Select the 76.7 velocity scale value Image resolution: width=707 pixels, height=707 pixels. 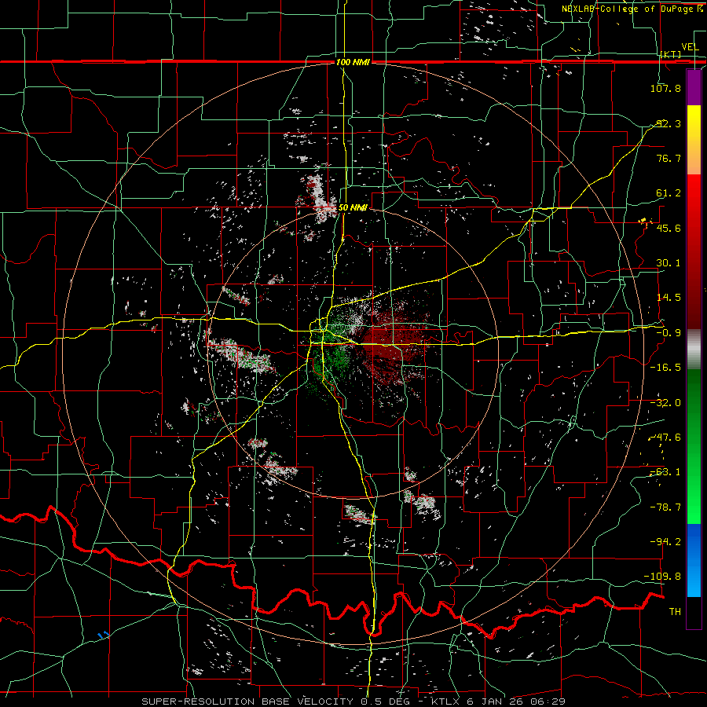coord(669,158)
